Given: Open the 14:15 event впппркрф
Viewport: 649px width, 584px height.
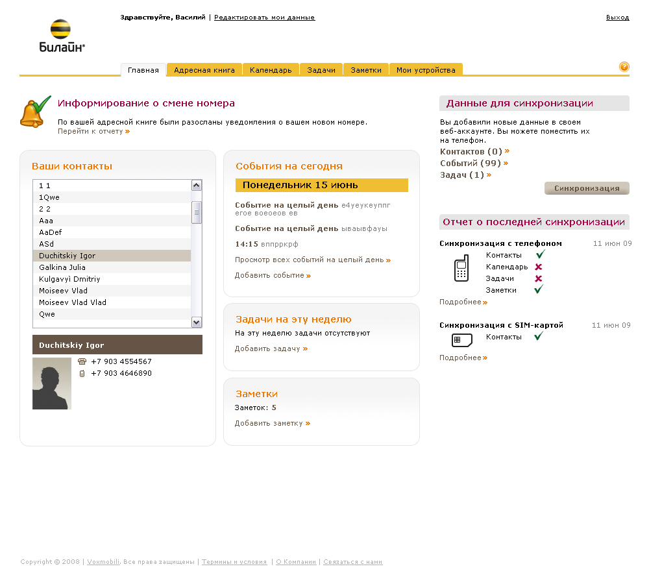Looking at the screenshot, I should point(267,244).
